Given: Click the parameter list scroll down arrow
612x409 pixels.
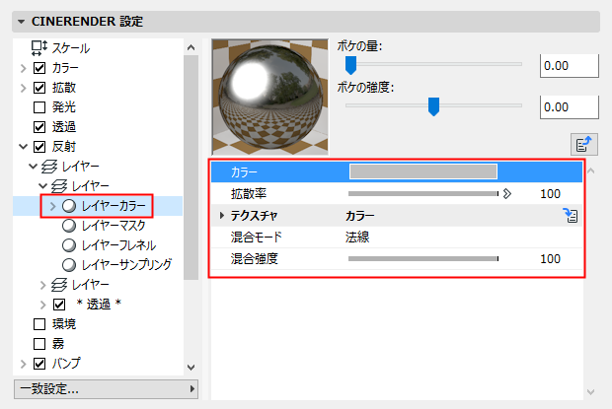Looking at the screenshot, I should point(591,392).
